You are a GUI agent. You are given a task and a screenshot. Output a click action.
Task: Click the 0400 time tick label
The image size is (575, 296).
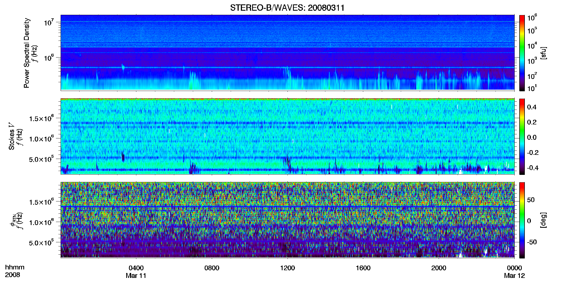coord(136,268)
